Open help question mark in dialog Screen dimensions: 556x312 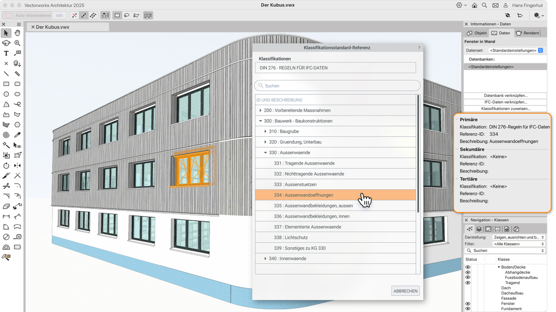419,48
